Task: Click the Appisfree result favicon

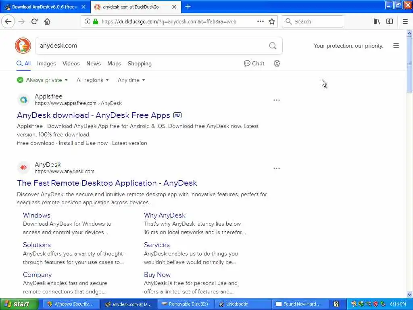Action: (23, 100)
